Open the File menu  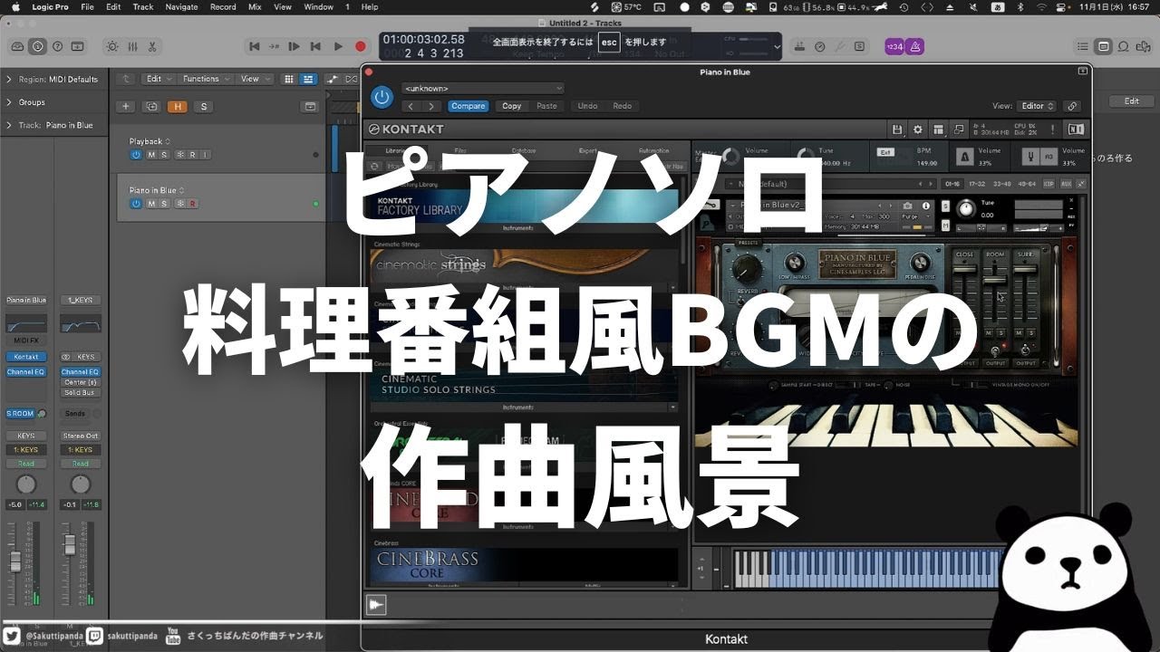pyautogui.click(x=87, y=6)
